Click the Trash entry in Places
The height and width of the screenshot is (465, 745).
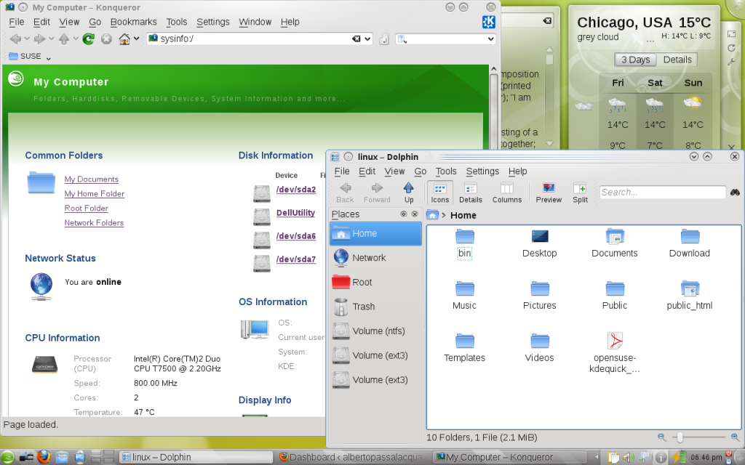pyautogui.click(x=375, y=307)
